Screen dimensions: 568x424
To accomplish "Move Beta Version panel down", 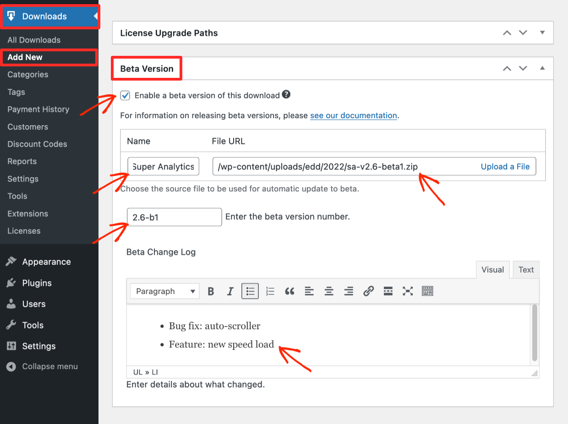I will point(523,69).
